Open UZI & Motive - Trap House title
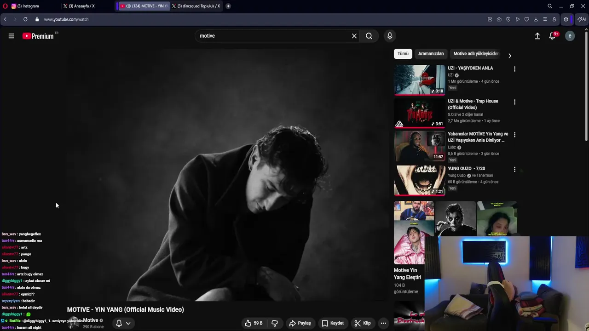Viewport: 589px width, 331px height. pyautogui.click(x=473, y=104)
